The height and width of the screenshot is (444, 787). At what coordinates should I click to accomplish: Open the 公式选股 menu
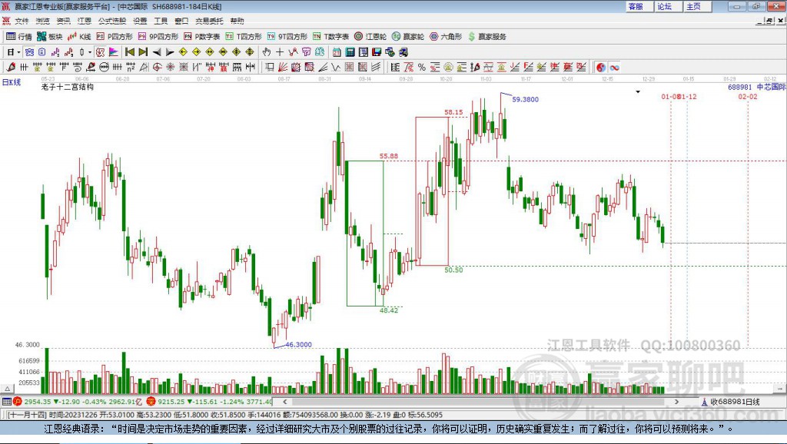112,21
